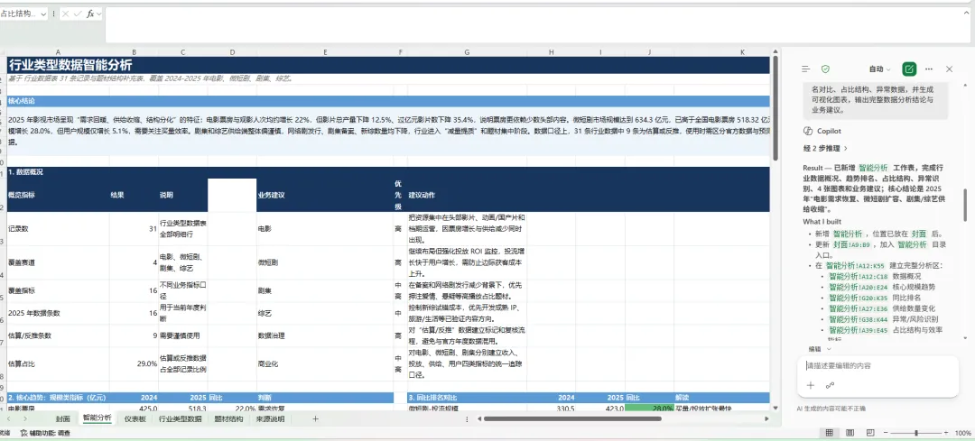Open the 封面 sheet tab
This screenshot has width=975, height=441.
click(x=62, y=419)
